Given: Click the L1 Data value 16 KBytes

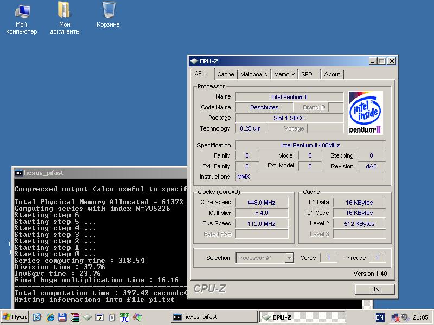Looking at the screenshot, I should coord(359,203).
